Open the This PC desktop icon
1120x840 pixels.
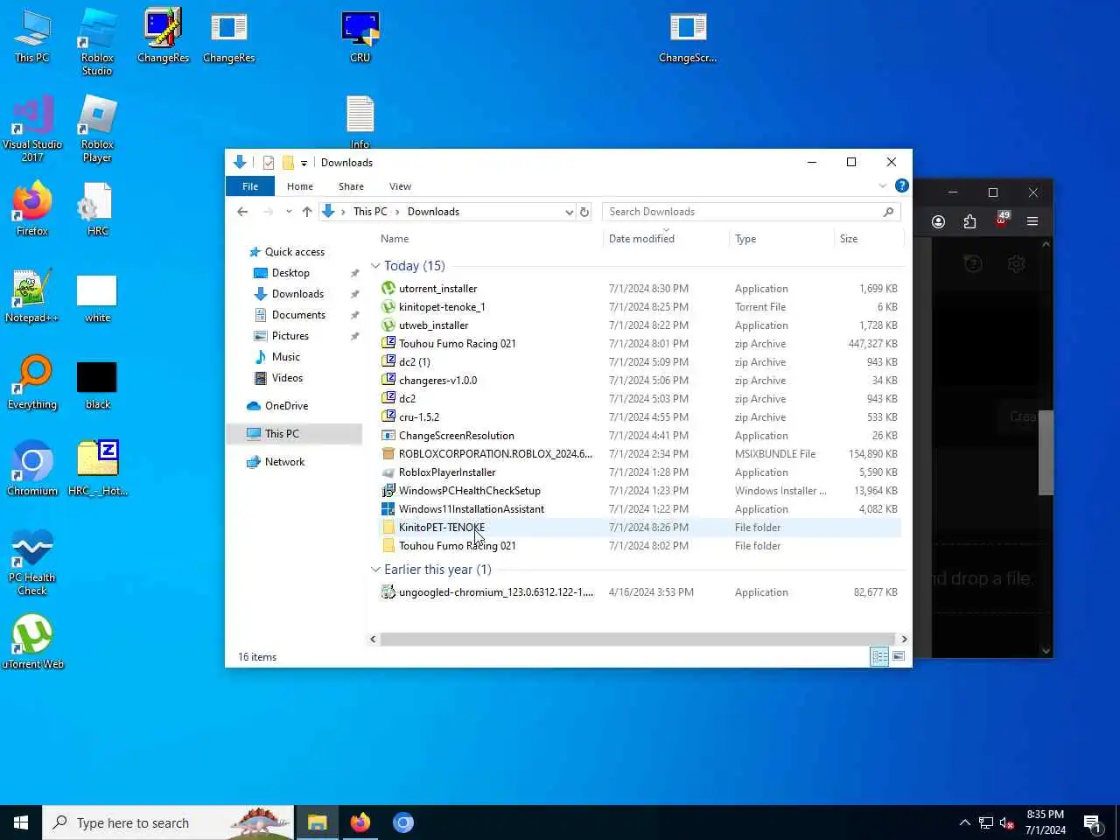tap(32, 37)
